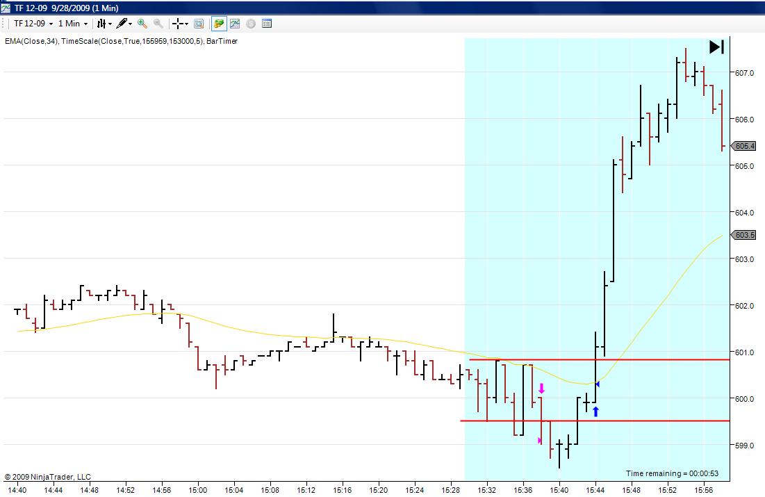Click the chart window icon in title bar

tap(6, 8)
